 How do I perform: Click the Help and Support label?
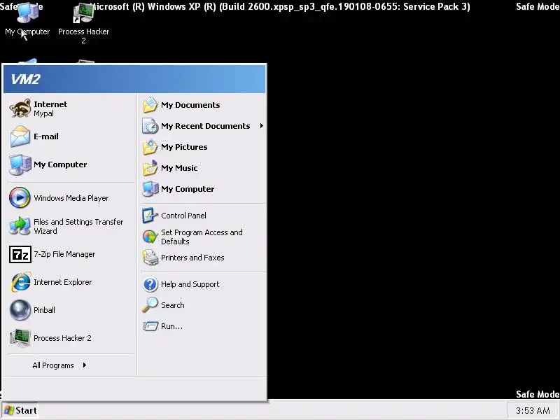pos(190,284)
